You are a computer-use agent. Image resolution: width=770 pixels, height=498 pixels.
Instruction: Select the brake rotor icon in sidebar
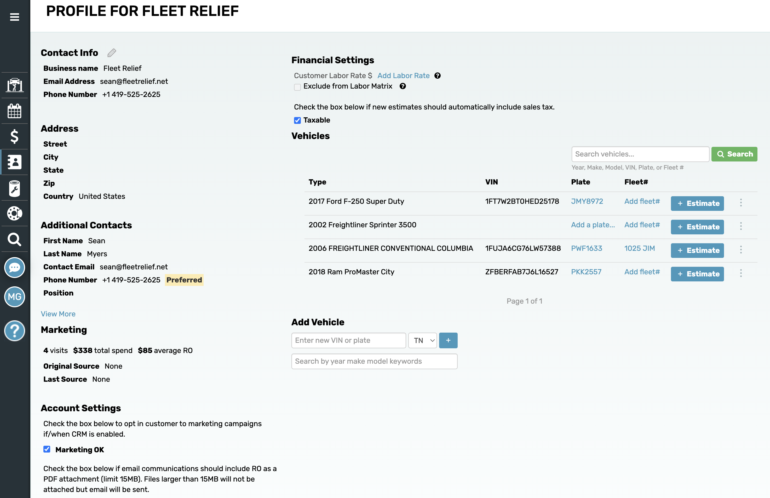click(x=15, y=213)
